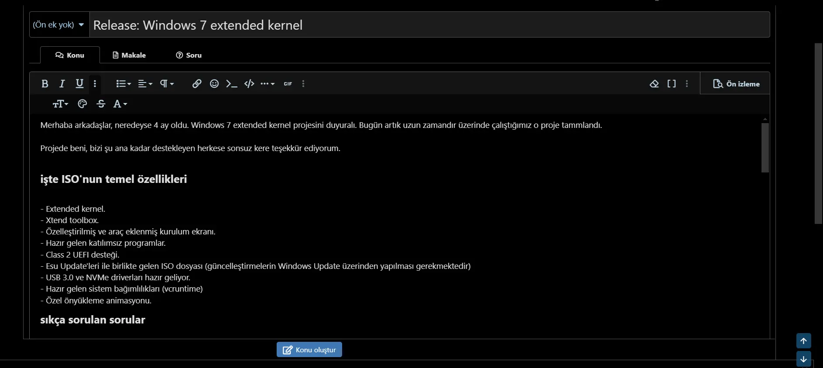Open more insert options after GIF button
This screenshot has width=823, height=368.
tap(303, 84)
